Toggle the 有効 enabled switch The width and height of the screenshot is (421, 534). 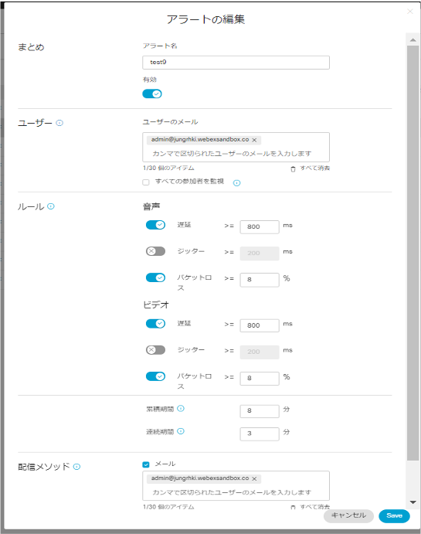click(x=152, y=94)
